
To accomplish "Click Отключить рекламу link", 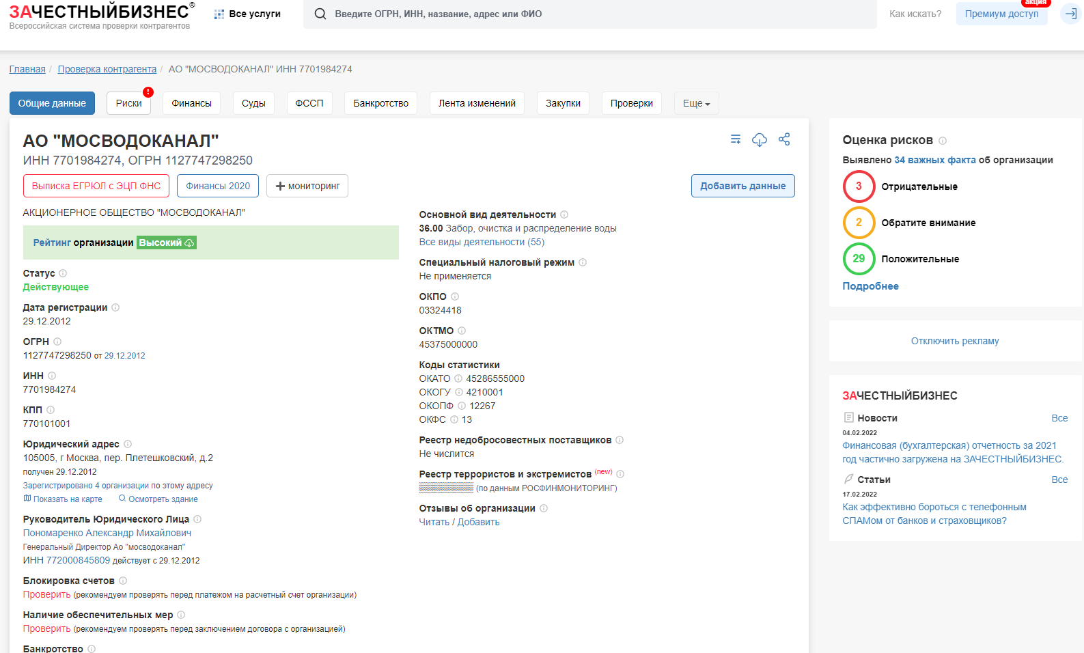I will tap(955, 341).
